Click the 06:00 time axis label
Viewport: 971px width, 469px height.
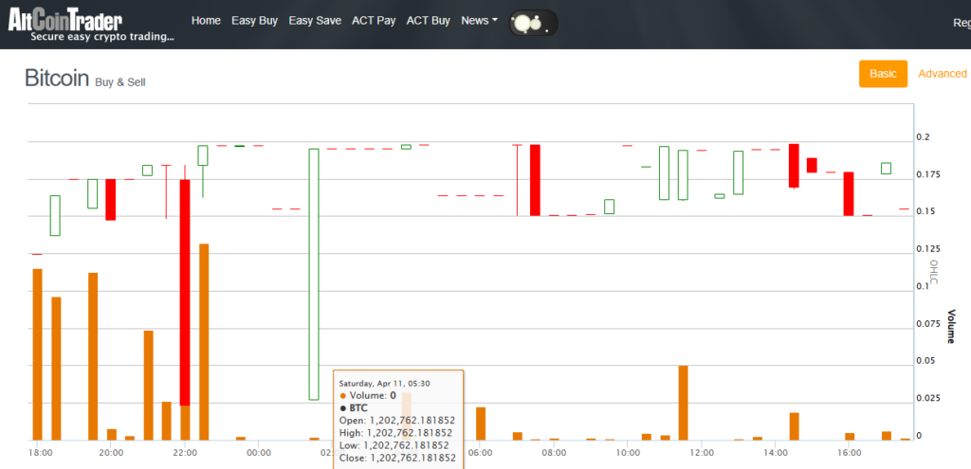(x=481, y=453)
